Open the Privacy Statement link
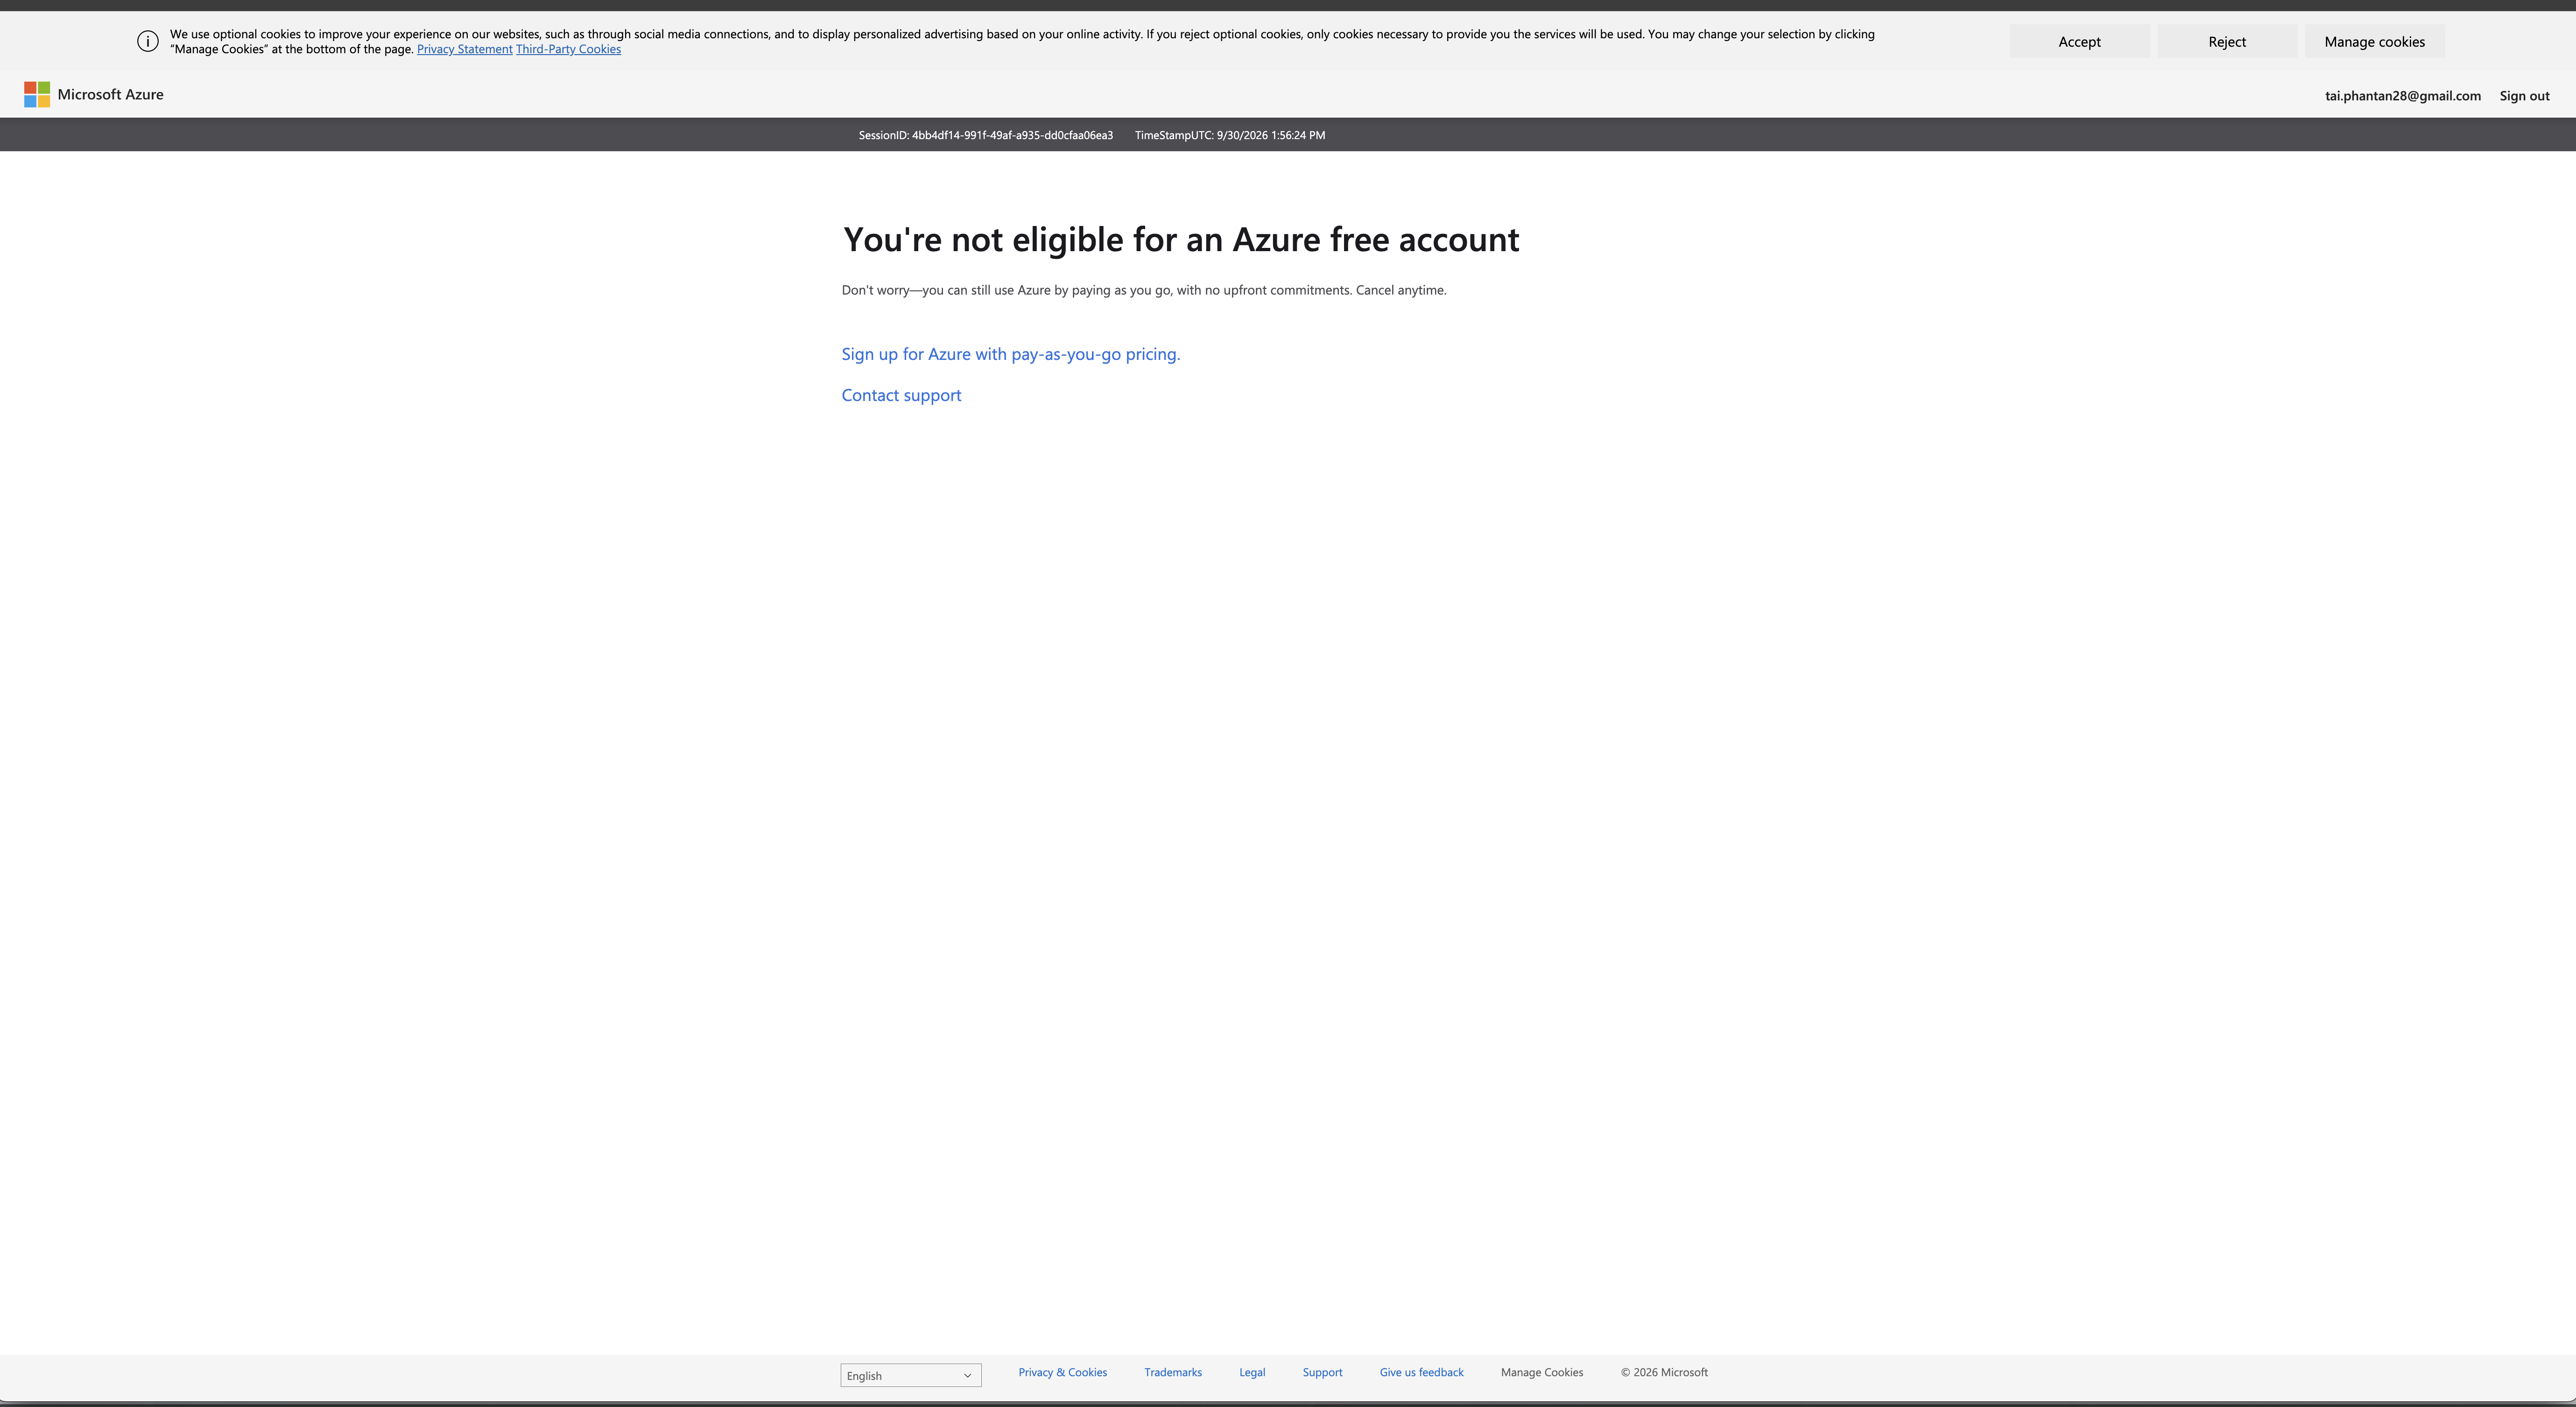 464,49
